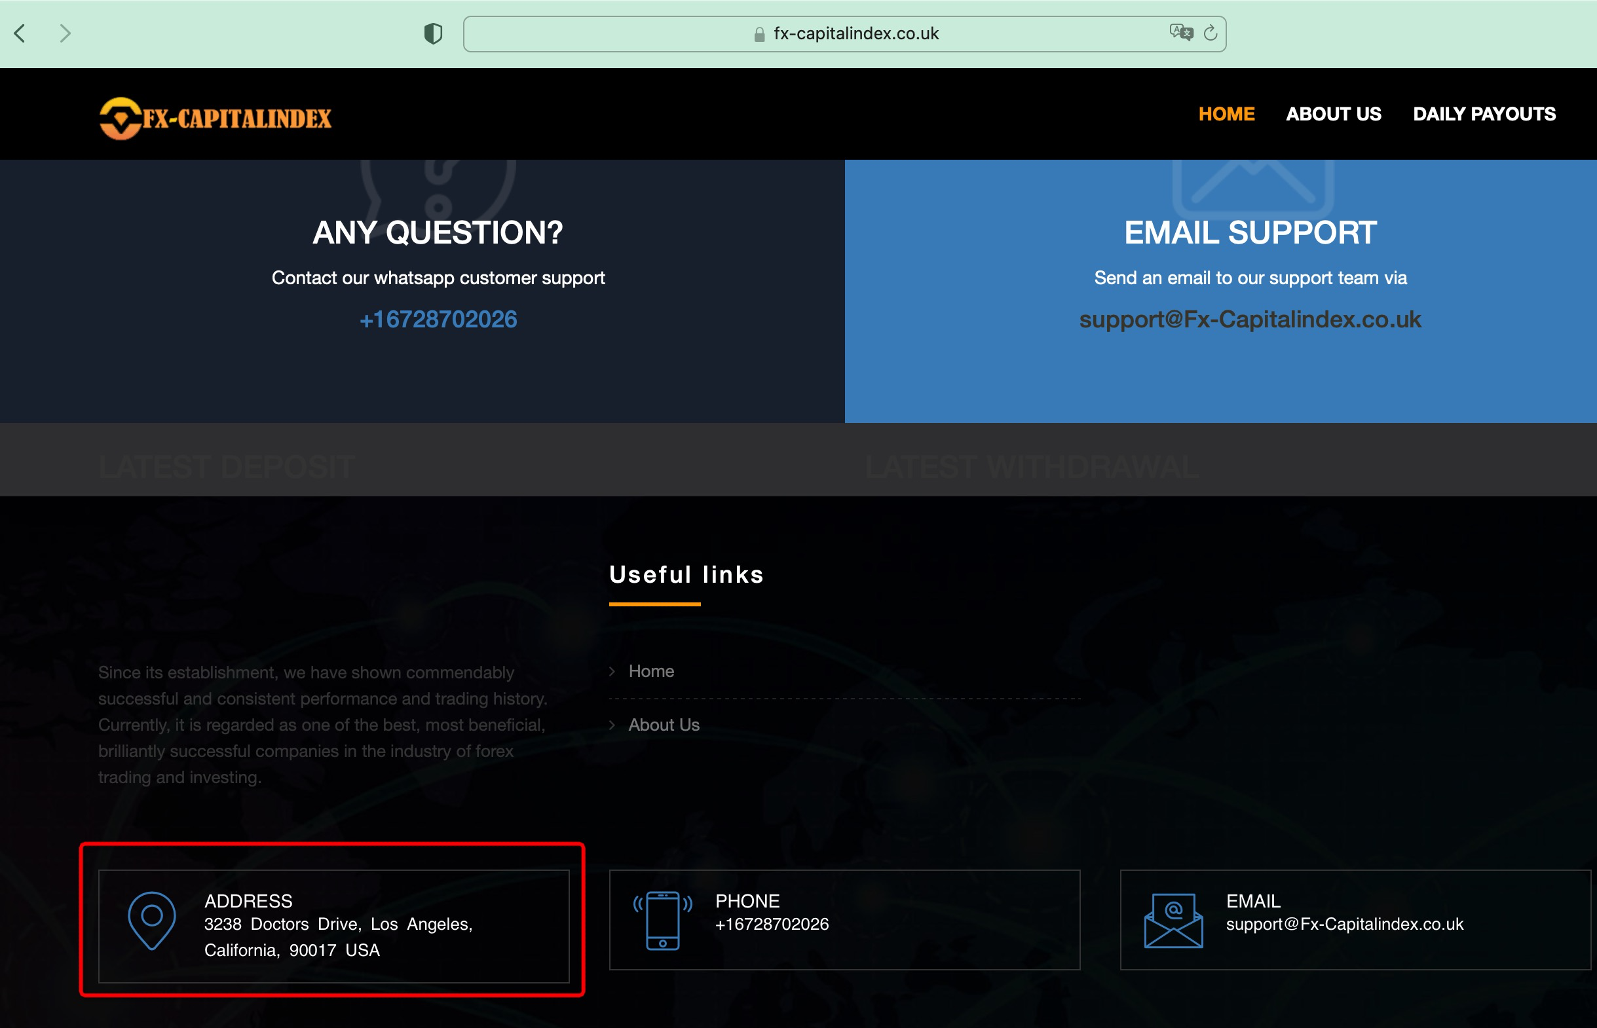Viewport: 1597px width, 1028px height.
Task: Click the footer phone number text
Action: click(772, 924)
